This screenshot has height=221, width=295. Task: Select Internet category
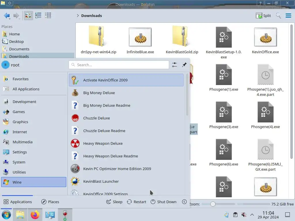click(x=34, y=132)
